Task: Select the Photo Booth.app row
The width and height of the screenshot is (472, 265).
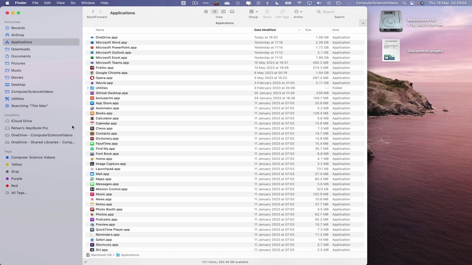Action: (225, 209)
